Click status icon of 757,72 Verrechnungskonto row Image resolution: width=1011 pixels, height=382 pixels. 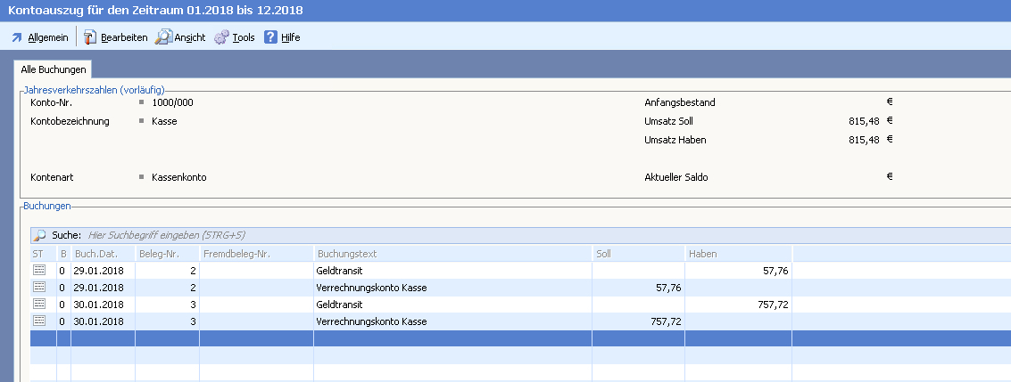(38, 321)
